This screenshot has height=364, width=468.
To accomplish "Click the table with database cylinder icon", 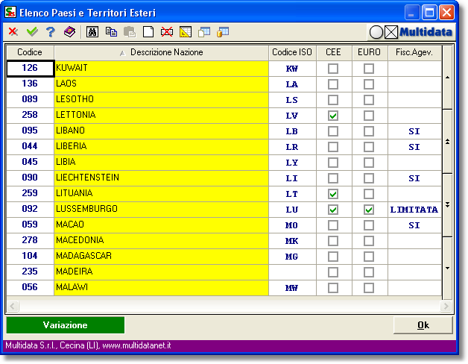I will pyautogui.click(x=223, y=31).
